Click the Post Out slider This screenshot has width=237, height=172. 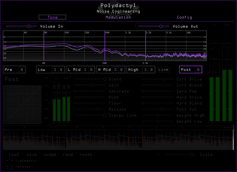[x=157, y=109]
